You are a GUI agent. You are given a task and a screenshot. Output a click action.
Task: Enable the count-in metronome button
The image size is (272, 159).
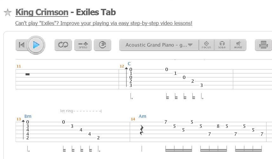103,45
